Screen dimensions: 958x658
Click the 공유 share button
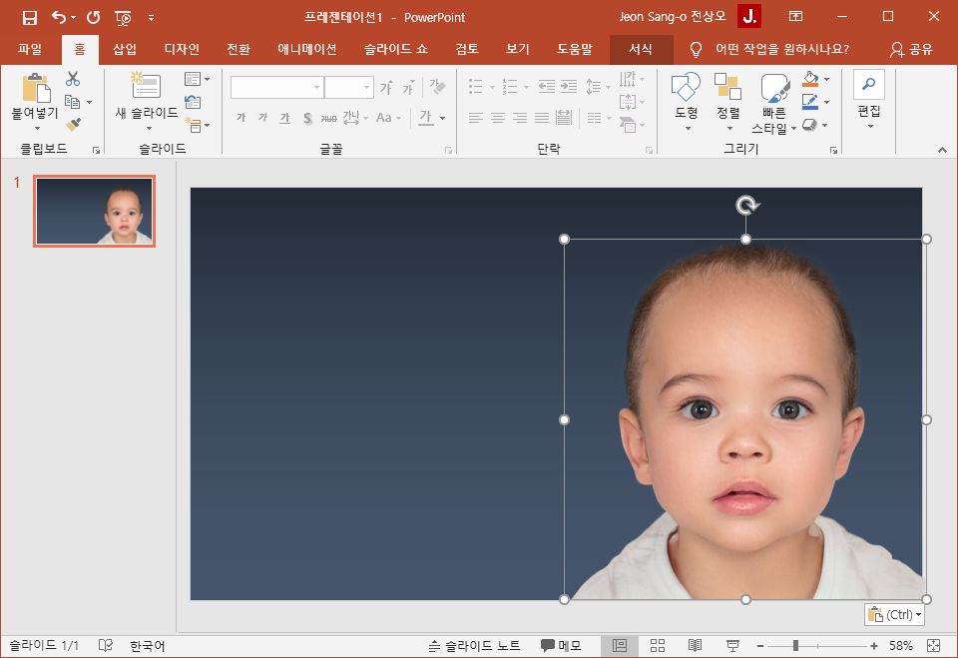(911, 49)
